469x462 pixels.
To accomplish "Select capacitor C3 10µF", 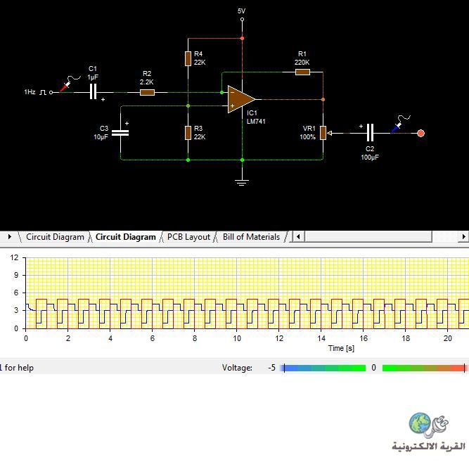I will click(x=120, y=133).
